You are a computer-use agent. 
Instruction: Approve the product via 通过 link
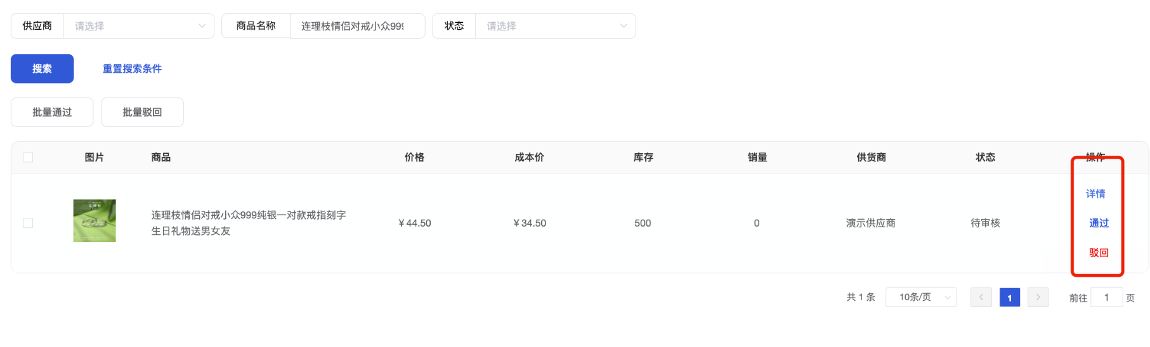[x=1099, y=223]
